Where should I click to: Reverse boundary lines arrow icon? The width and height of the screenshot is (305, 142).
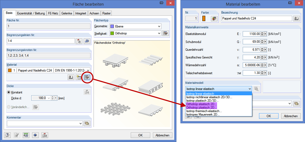[87, 41]
